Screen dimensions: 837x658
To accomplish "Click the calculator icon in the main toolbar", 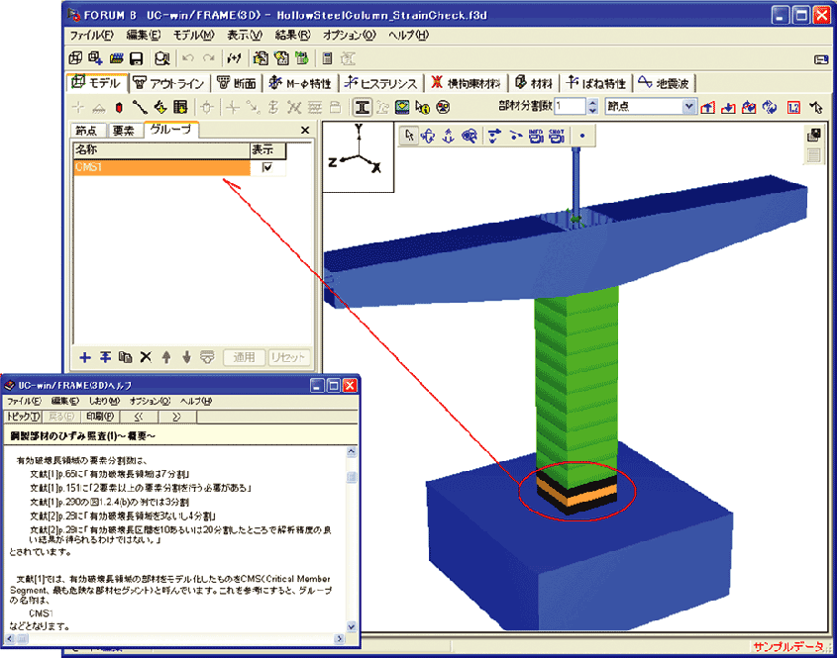I will tap(328, 58).
